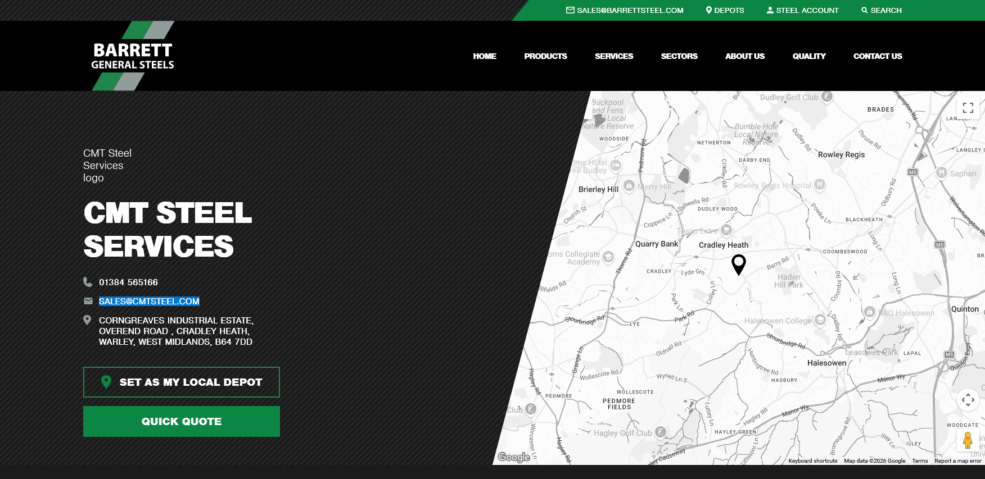Click the Cradley Heath map label
Screen dimensions: 985x479
[x=724, y=245]
